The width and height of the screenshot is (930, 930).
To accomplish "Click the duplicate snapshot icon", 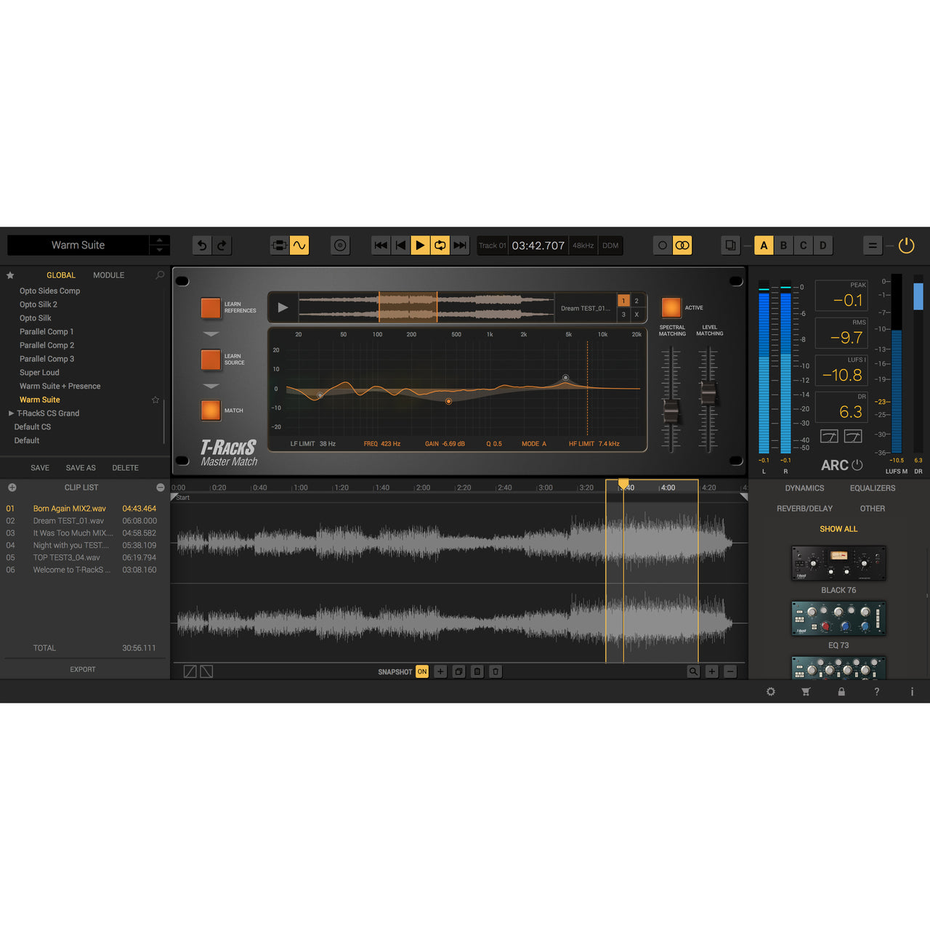I will click(458, 671).
